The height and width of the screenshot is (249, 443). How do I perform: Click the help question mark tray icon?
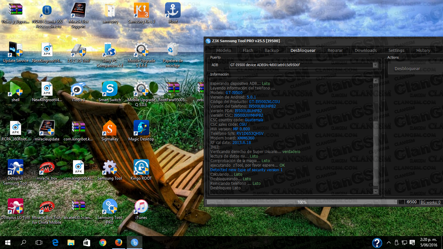(377, 243)
